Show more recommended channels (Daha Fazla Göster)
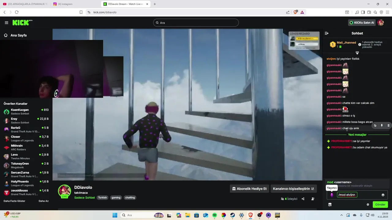392x220 pixels. (x=14, y=201)
